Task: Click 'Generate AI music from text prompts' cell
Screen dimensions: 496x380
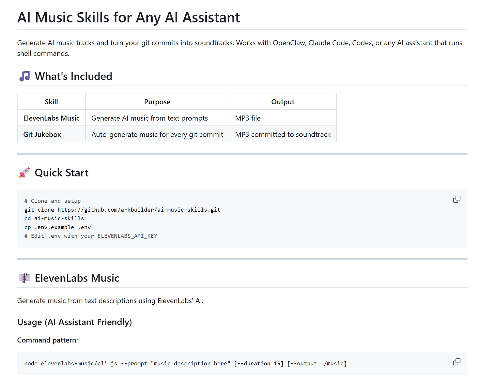Action: click(157, 118)
